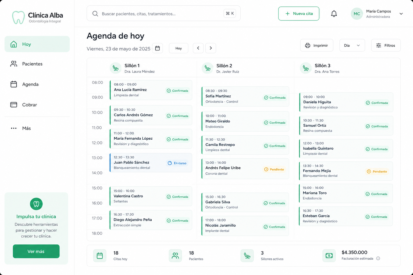Expand the María Campos account menu
Viewport: 413px width, 275px height.
pos(401,14)
